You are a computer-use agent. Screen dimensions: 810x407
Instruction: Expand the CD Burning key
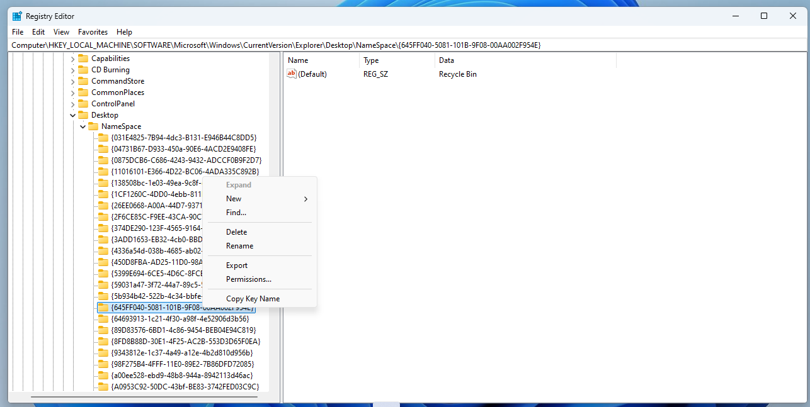pyautogui.click(x=72, y=70)
